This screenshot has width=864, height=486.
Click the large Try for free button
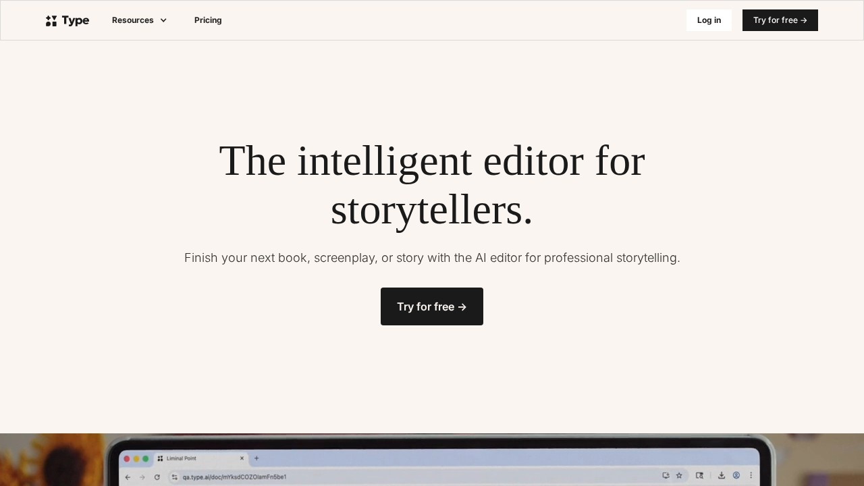click(x=432, y=306)
